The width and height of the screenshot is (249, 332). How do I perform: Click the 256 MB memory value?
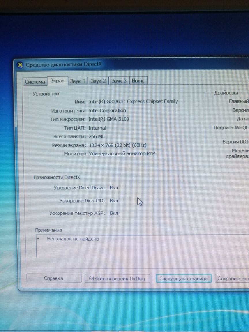(97, 137)
